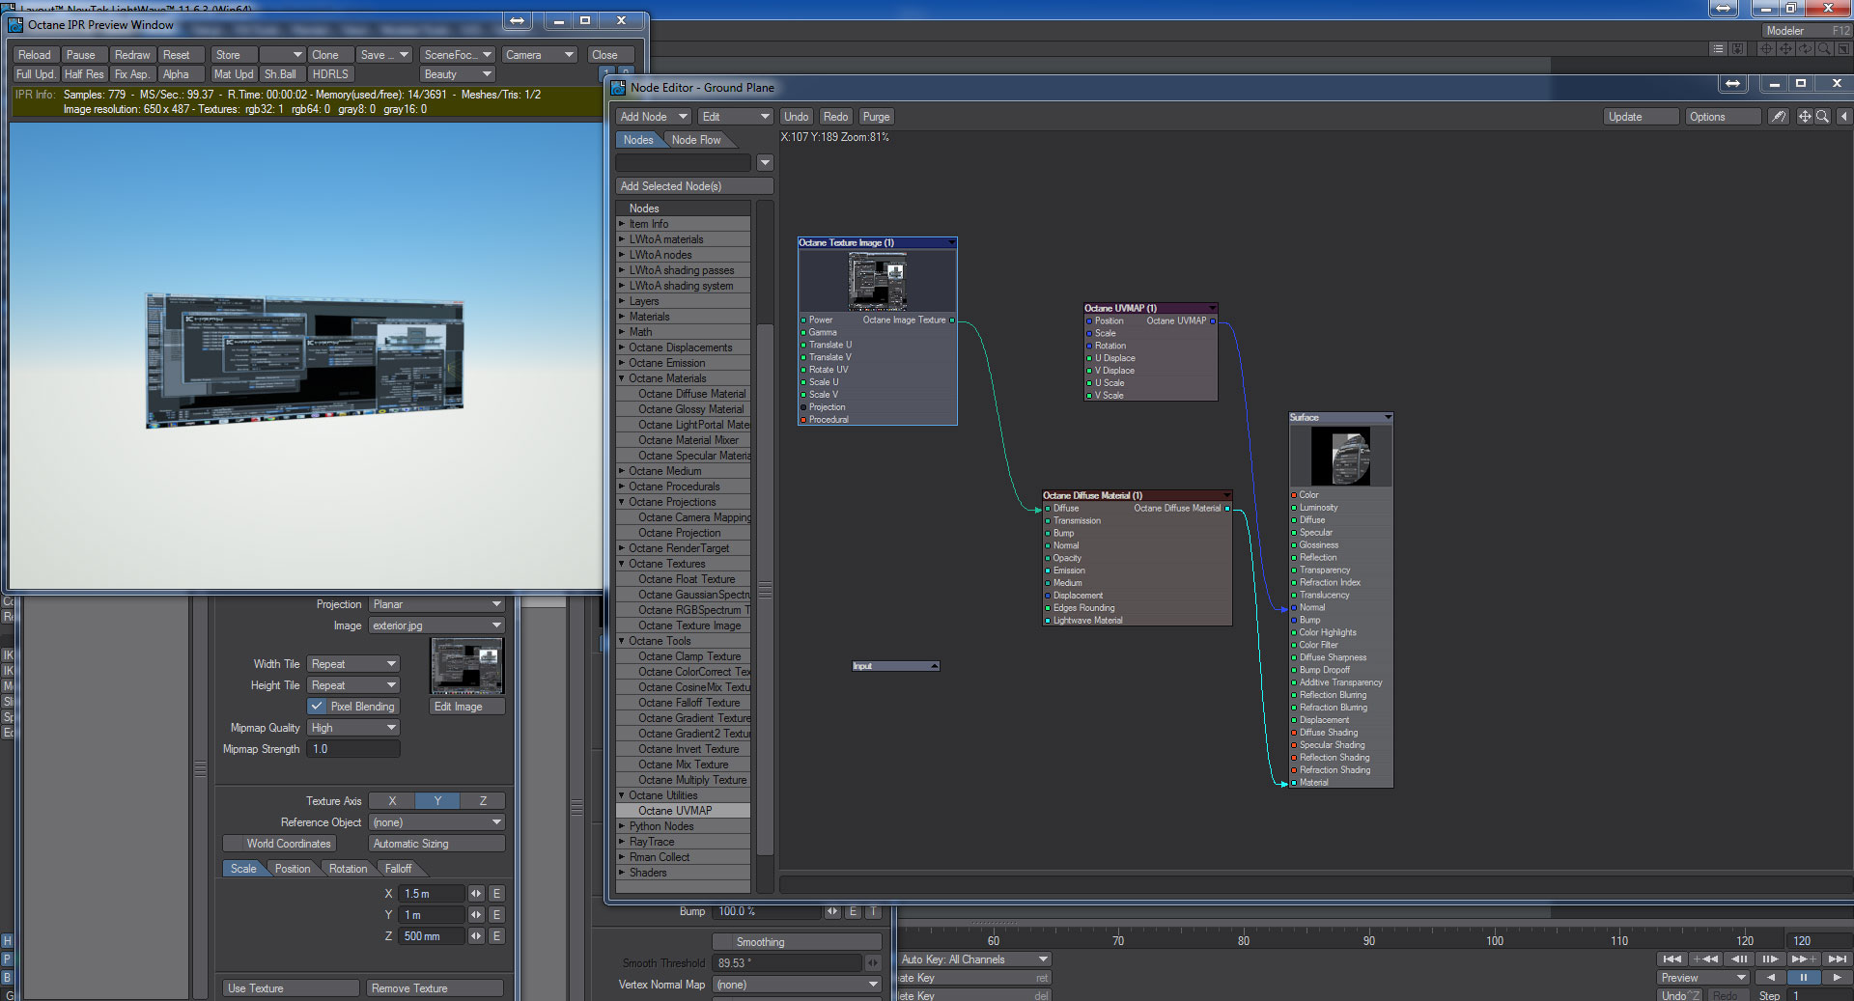
Task: Jump to first frame in timeline controls
Action: (1672, 959)
